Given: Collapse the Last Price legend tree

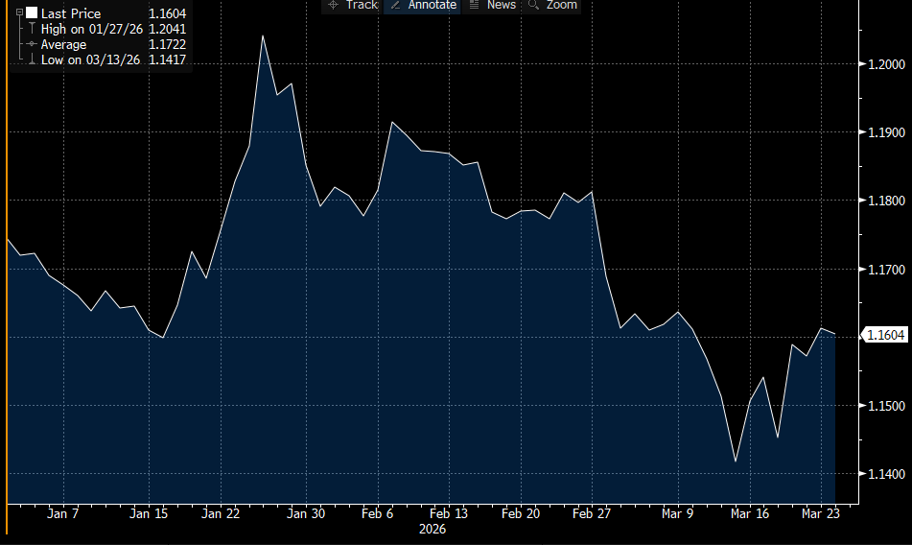Looking at the screenshot, I should coord(19,12).
